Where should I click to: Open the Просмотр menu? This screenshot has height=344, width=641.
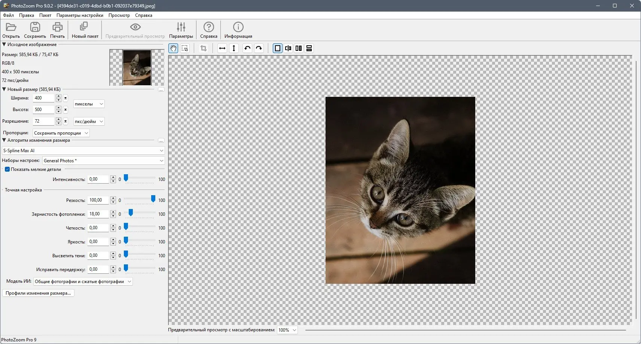coord(119,15)
